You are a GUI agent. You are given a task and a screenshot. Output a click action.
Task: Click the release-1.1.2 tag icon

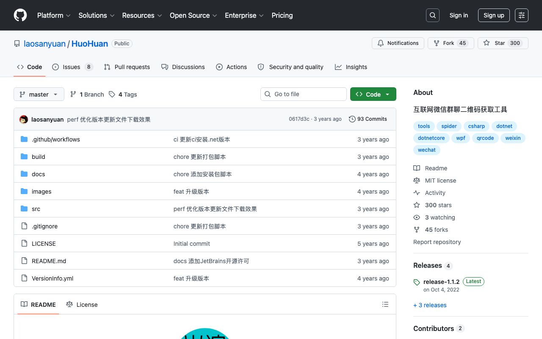point(417,282)
